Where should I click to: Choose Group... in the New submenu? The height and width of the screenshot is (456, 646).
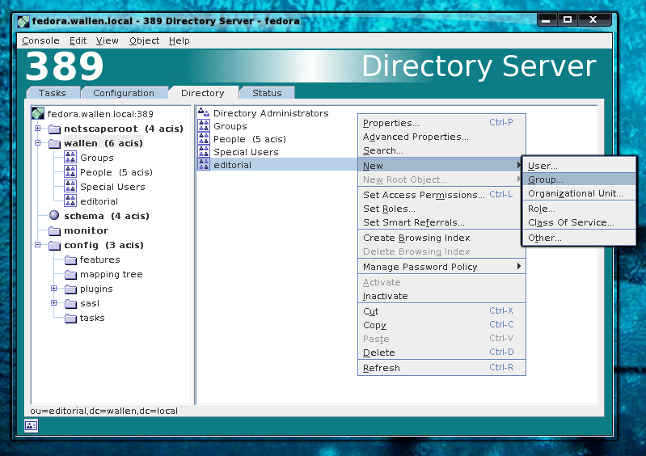tap(579, 179)
